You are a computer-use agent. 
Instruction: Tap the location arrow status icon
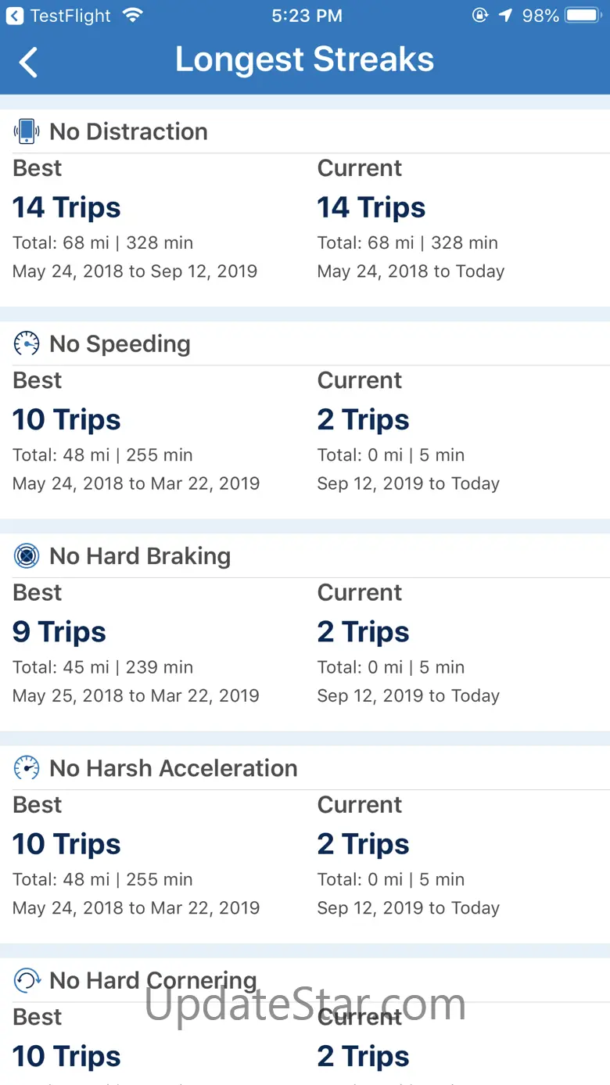pyautogui.click(x=506, y=16)
